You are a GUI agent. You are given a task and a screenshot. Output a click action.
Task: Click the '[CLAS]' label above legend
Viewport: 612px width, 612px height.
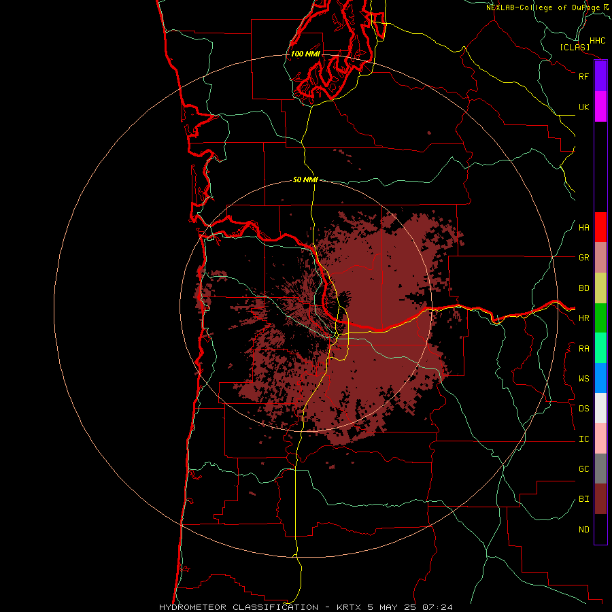click(x=575, y=47)
